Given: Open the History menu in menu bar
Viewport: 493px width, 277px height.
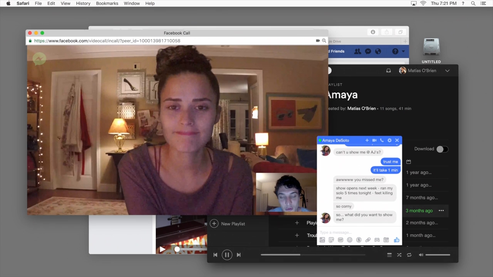Looking at the screenshot, I should [83, 3].
